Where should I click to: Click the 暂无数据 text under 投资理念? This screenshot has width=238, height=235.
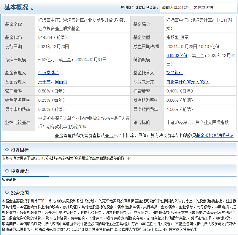click(9, 180)
